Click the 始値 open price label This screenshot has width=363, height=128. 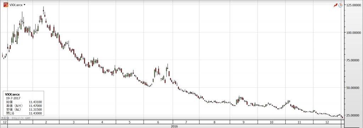[x=10, y=102]
